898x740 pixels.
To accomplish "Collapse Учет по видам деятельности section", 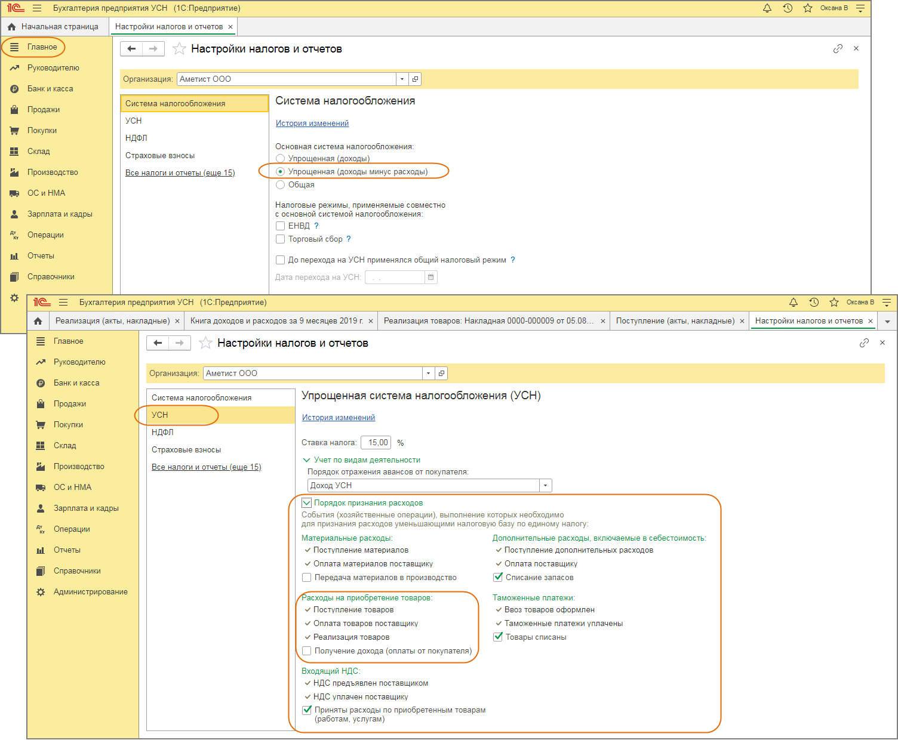I will [306, 460].
